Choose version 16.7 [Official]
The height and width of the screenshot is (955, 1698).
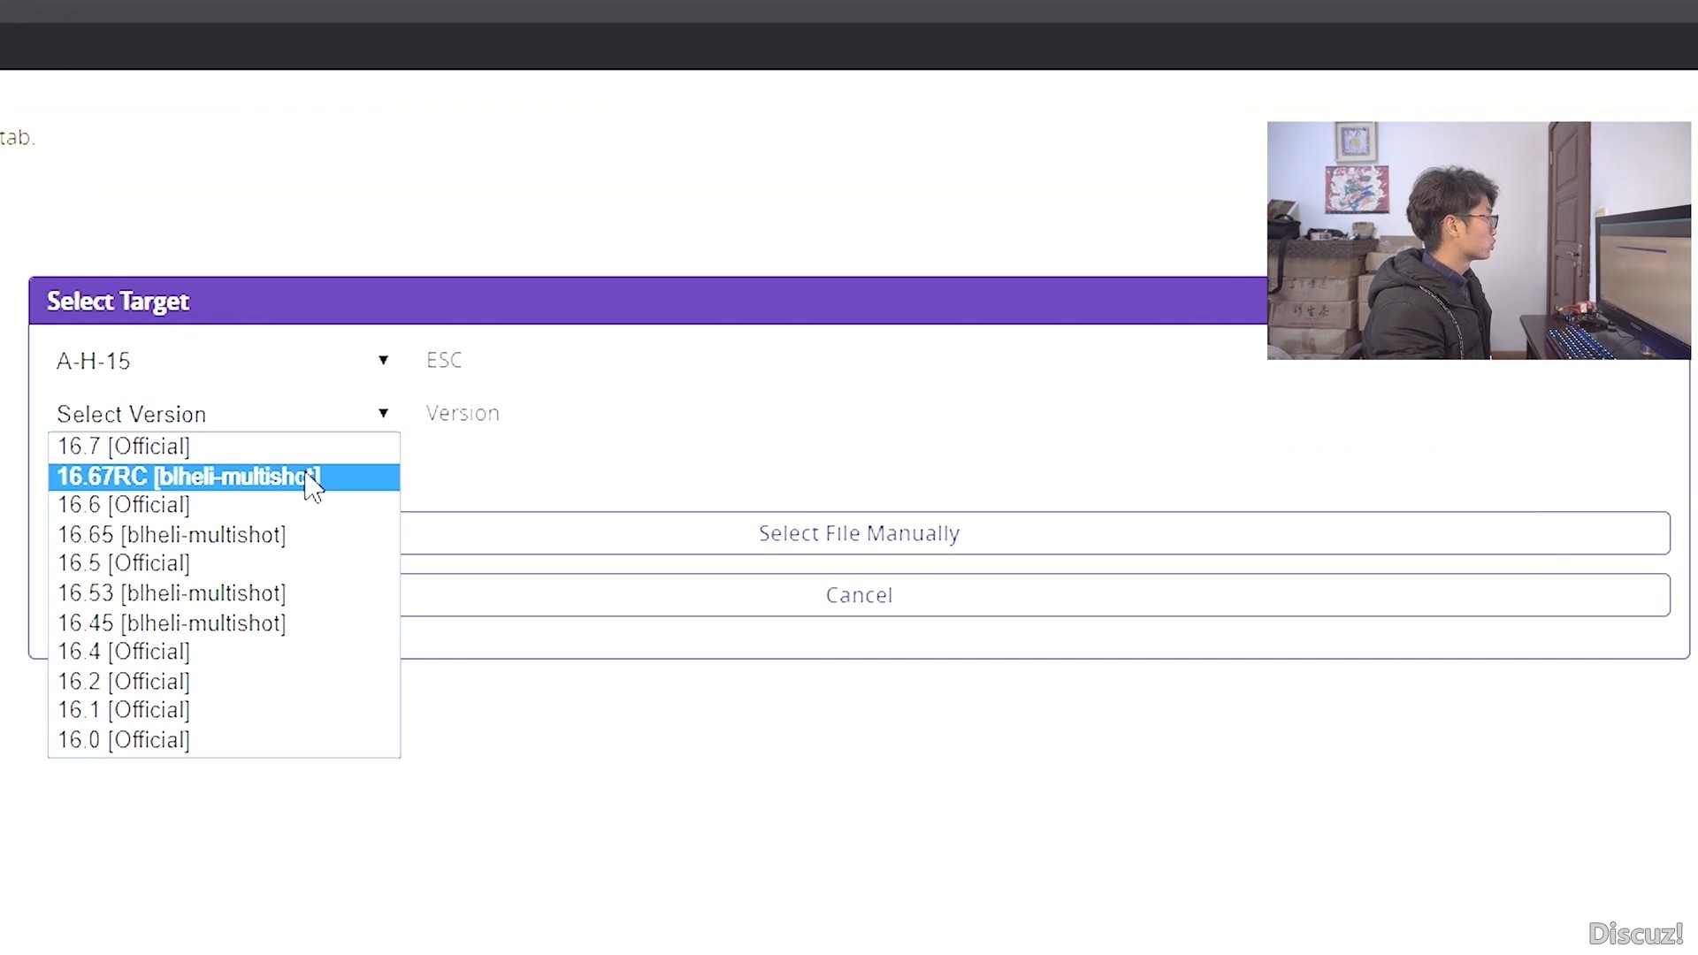[x=224, y=447]
